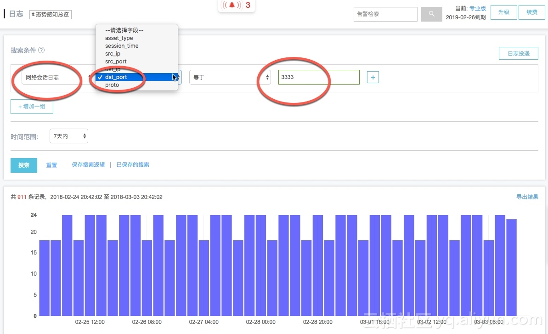Click the 专业版 edition link
This screenshot has width=548, height=334.
coord(477,8)
